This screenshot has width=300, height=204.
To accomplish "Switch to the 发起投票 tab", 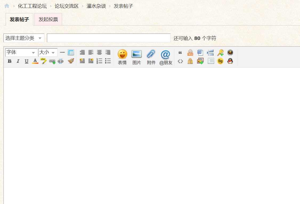I will pos(48,19).
